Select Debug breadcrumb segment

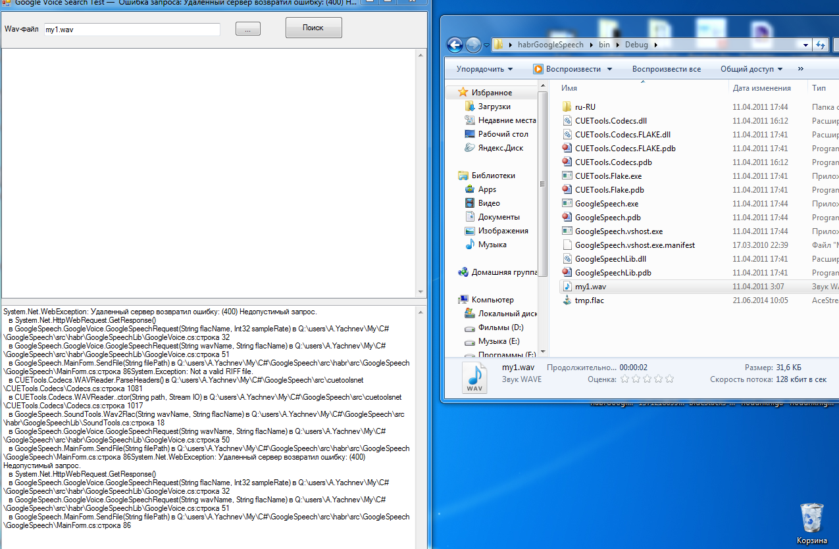click(x=636, y=45)
